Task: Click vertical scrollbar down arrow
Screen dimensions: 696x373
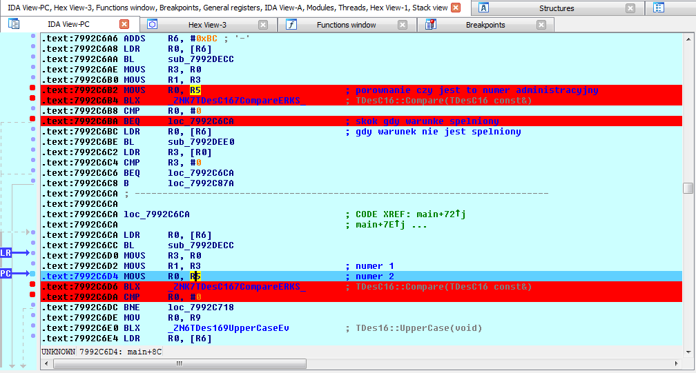Action: point(688,352)
